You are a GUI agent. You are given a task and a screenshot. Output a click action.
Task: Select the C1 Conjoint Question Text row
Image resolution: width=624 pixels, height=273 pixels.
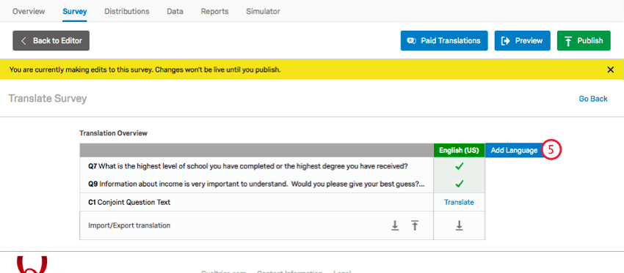(x=257, y=202)
